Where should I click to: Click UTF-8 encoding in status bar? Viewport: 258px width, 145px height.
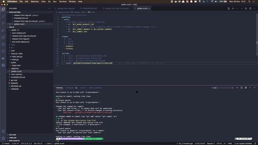219,143
